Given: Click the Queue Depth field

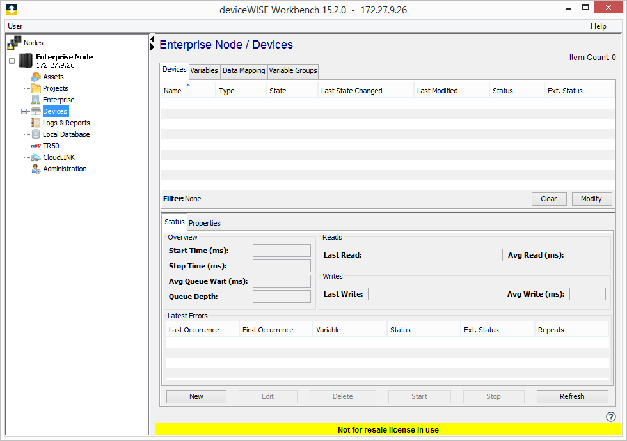Looking at the screenshot, I should click(282, 297).
